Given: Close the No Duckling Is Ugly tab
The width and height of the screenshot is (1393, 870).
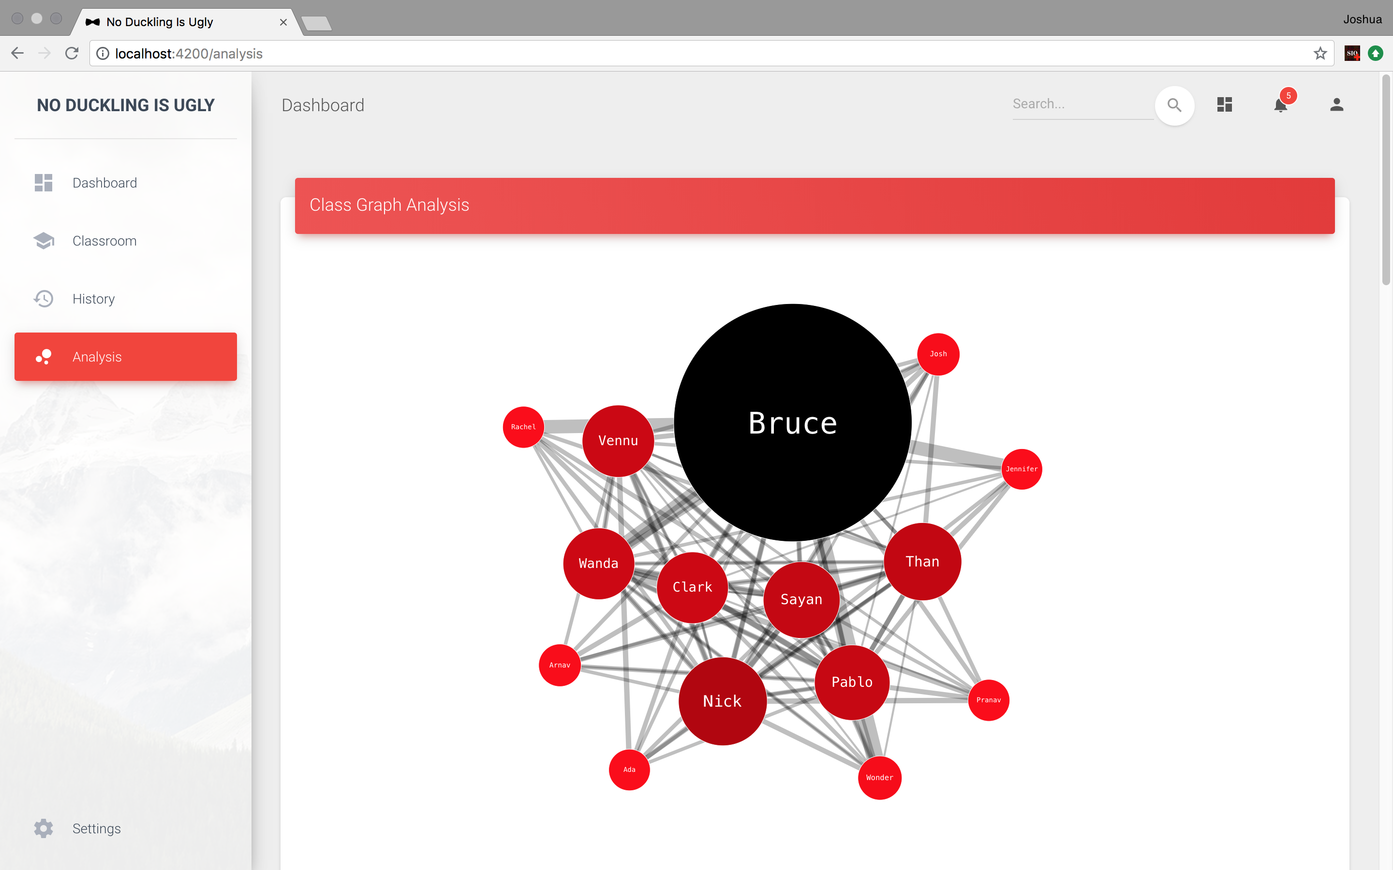Looking at the screenshot, I should [283, 22].
